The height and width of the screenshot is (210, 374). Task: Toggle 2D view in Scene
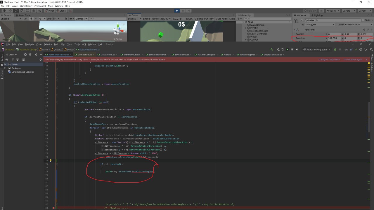(25, 19)
